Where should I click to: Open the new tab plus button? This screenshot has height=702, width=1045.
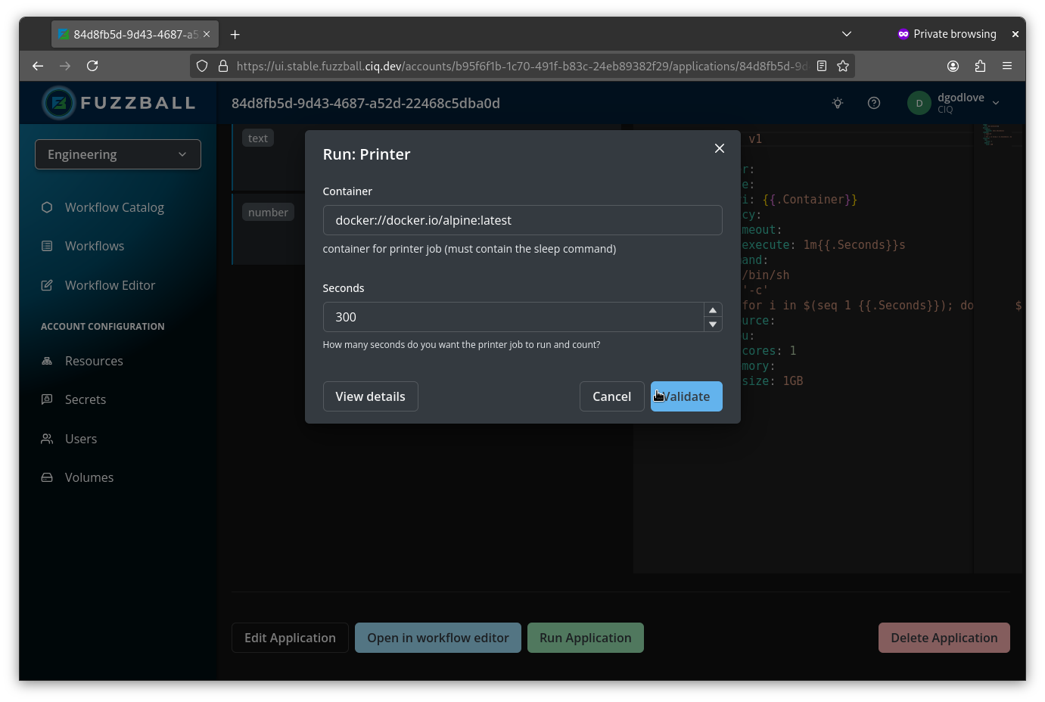[x=235, y=35]
